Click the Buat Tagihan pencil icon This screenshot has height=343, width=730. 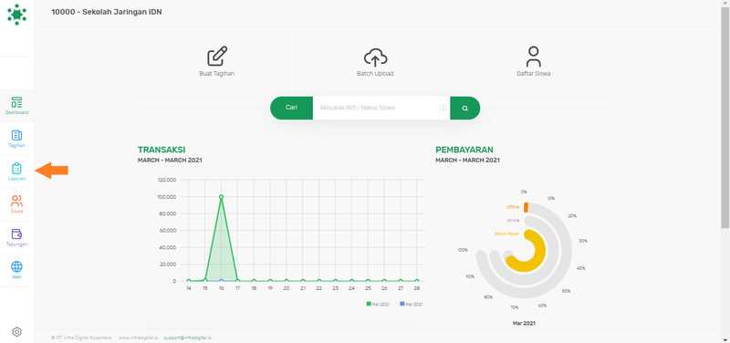click(217, 57)
